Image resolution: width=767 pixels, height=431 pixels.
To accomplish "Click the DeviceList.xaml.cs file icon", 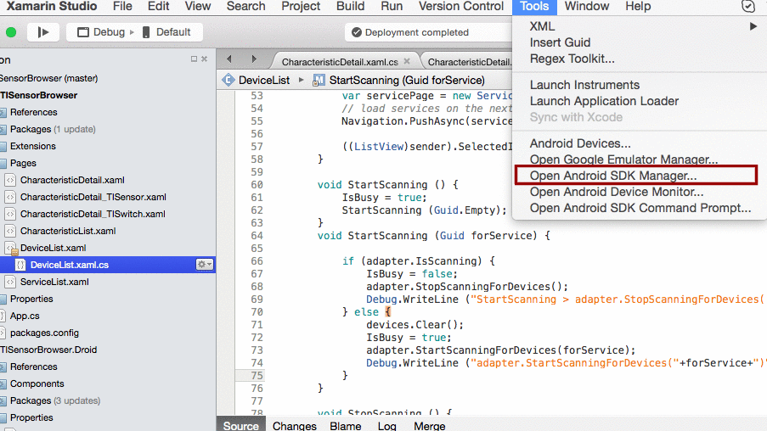I will click(x=20, y=265).
